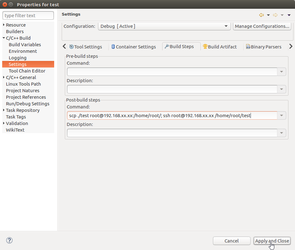The width and height of the screenshot is (295, 250).
Task: Open the Tool Settings tab
Action: click(x=85, y=47)
